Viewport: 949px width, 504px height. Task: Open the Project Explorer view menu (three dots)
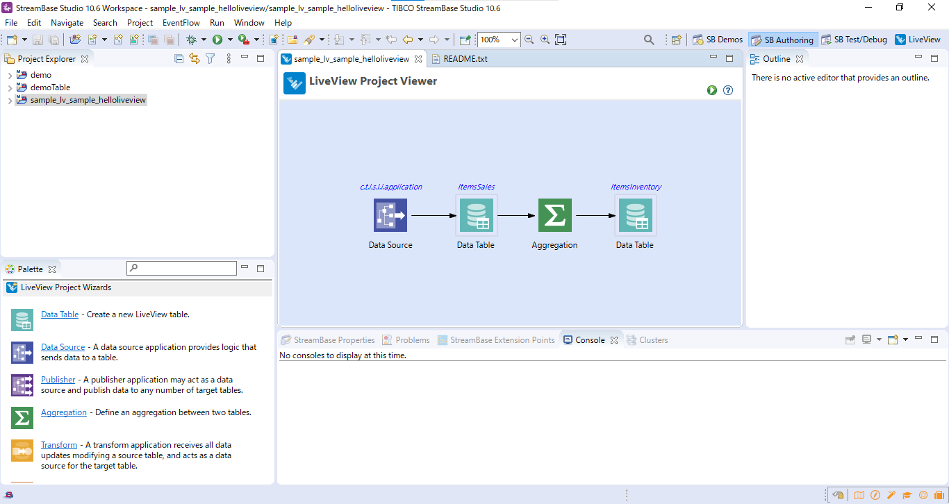229,59
